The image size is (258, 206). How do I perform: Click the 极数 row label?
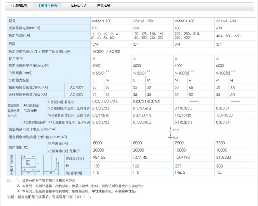(12, 44)
